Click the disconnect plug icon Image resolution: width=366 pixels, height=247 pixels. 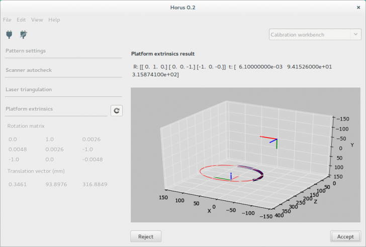point(23,35)
